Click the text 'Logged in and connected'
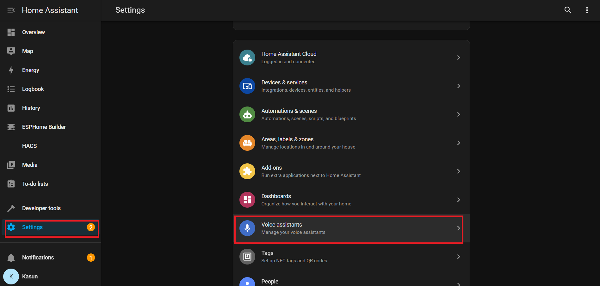This screenshot has width=600, height=286. pyautogui.click(x=288, y=62)
